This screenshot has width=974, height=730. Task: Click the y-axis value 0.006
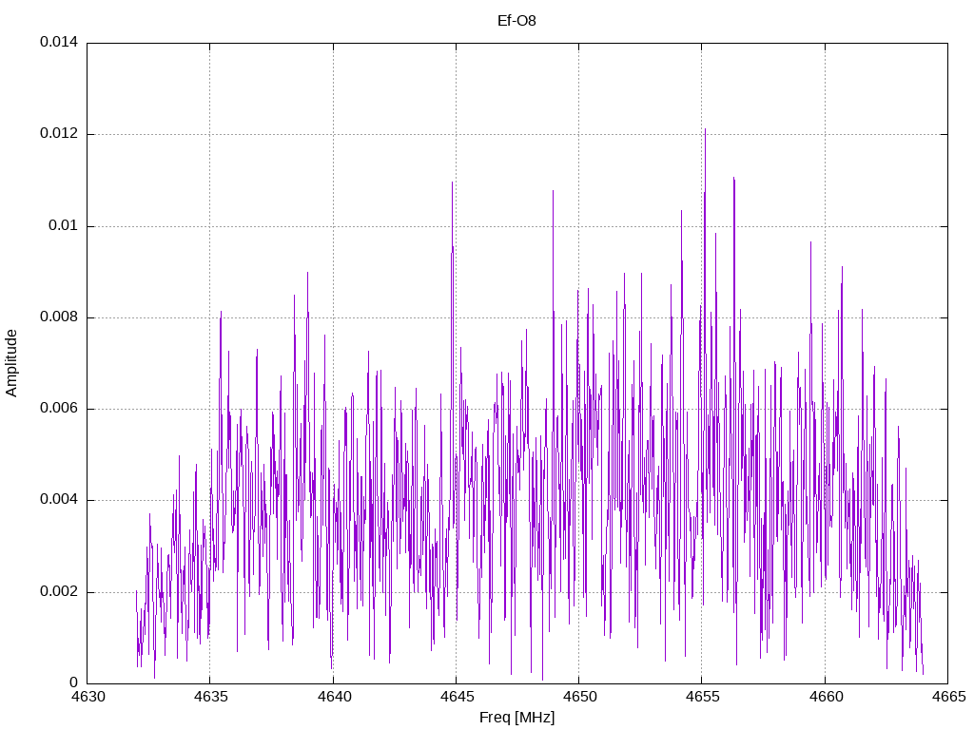click(x=59, y=409)
